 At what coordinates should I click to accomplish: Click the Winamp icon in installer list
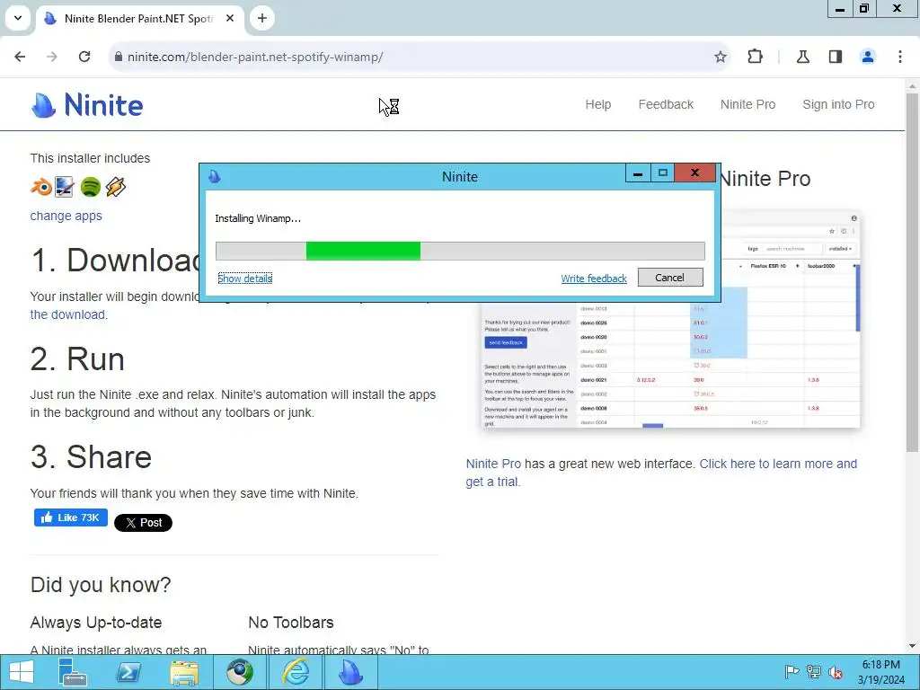coord(116,187)
